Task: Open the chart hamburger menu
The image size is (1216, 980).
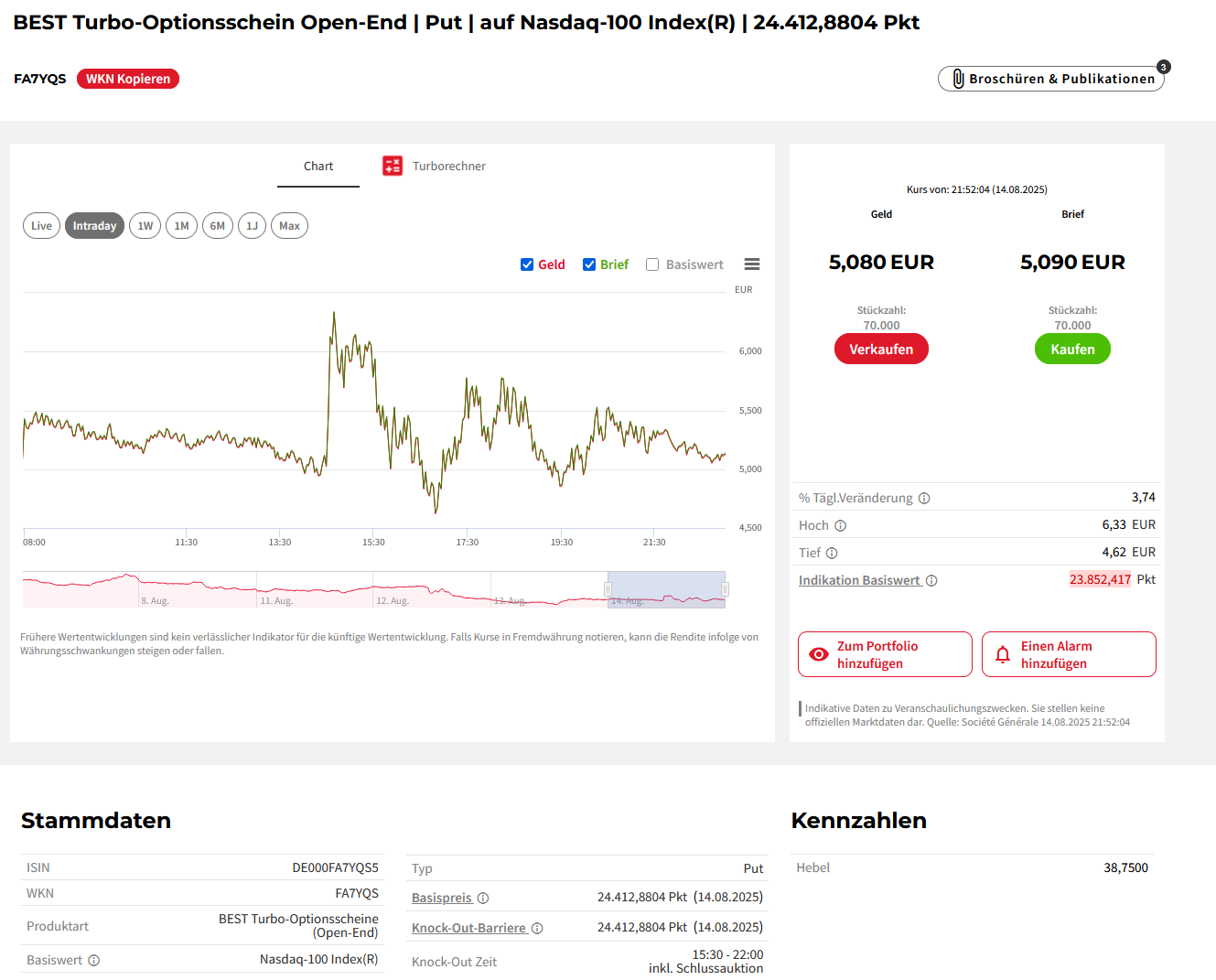Action: (x=752, y=264)
